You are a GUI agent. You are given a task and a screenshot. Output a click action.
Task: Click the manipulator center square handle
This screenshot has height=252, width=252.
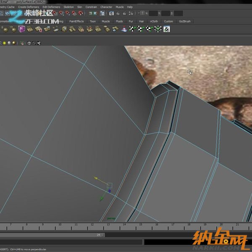point(110,186)
